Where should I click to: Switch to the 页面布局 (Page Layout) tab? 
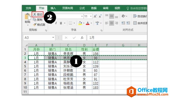(x=67, y=8)
